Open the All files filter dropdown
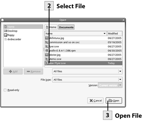Screen dimensions: 143x121 click(x=87, y=71)
